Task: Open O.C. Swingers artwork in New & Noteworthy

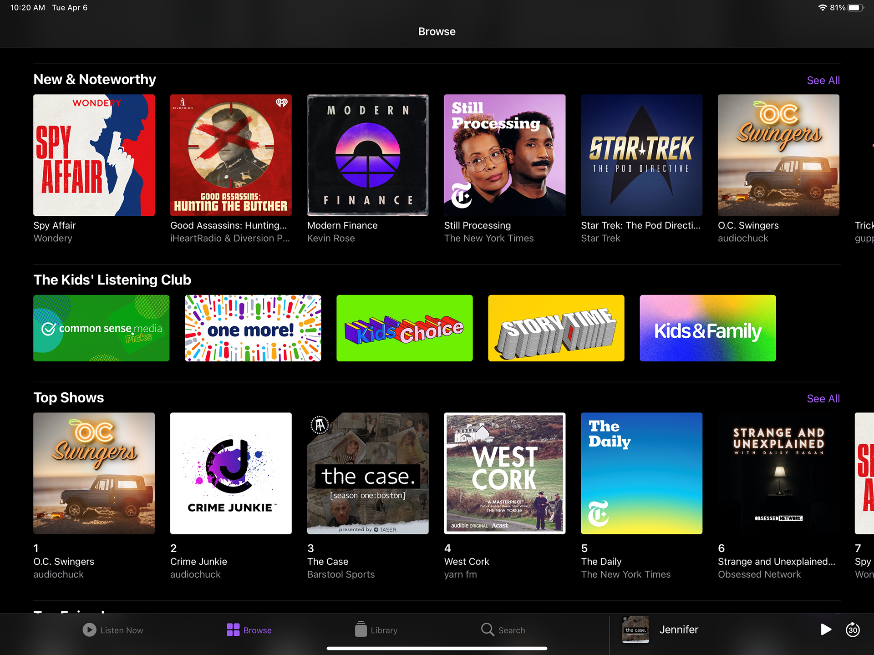Action: pyautogui.click(x=778, y=155)
